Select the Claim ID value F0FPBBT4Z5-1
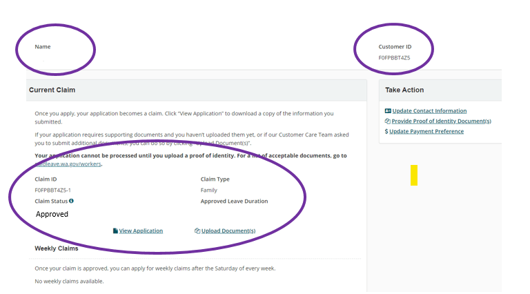 click(x=52, y=190)
